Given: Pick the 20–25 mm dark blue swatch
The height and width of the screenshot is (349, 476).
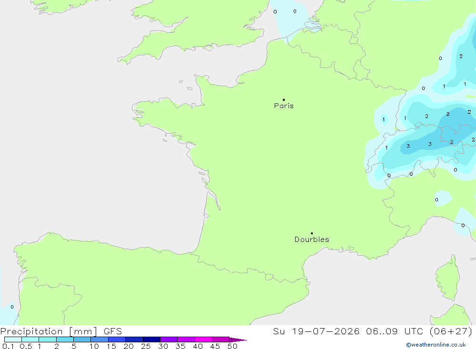Looking at the screenshot, I should [134, 339].
